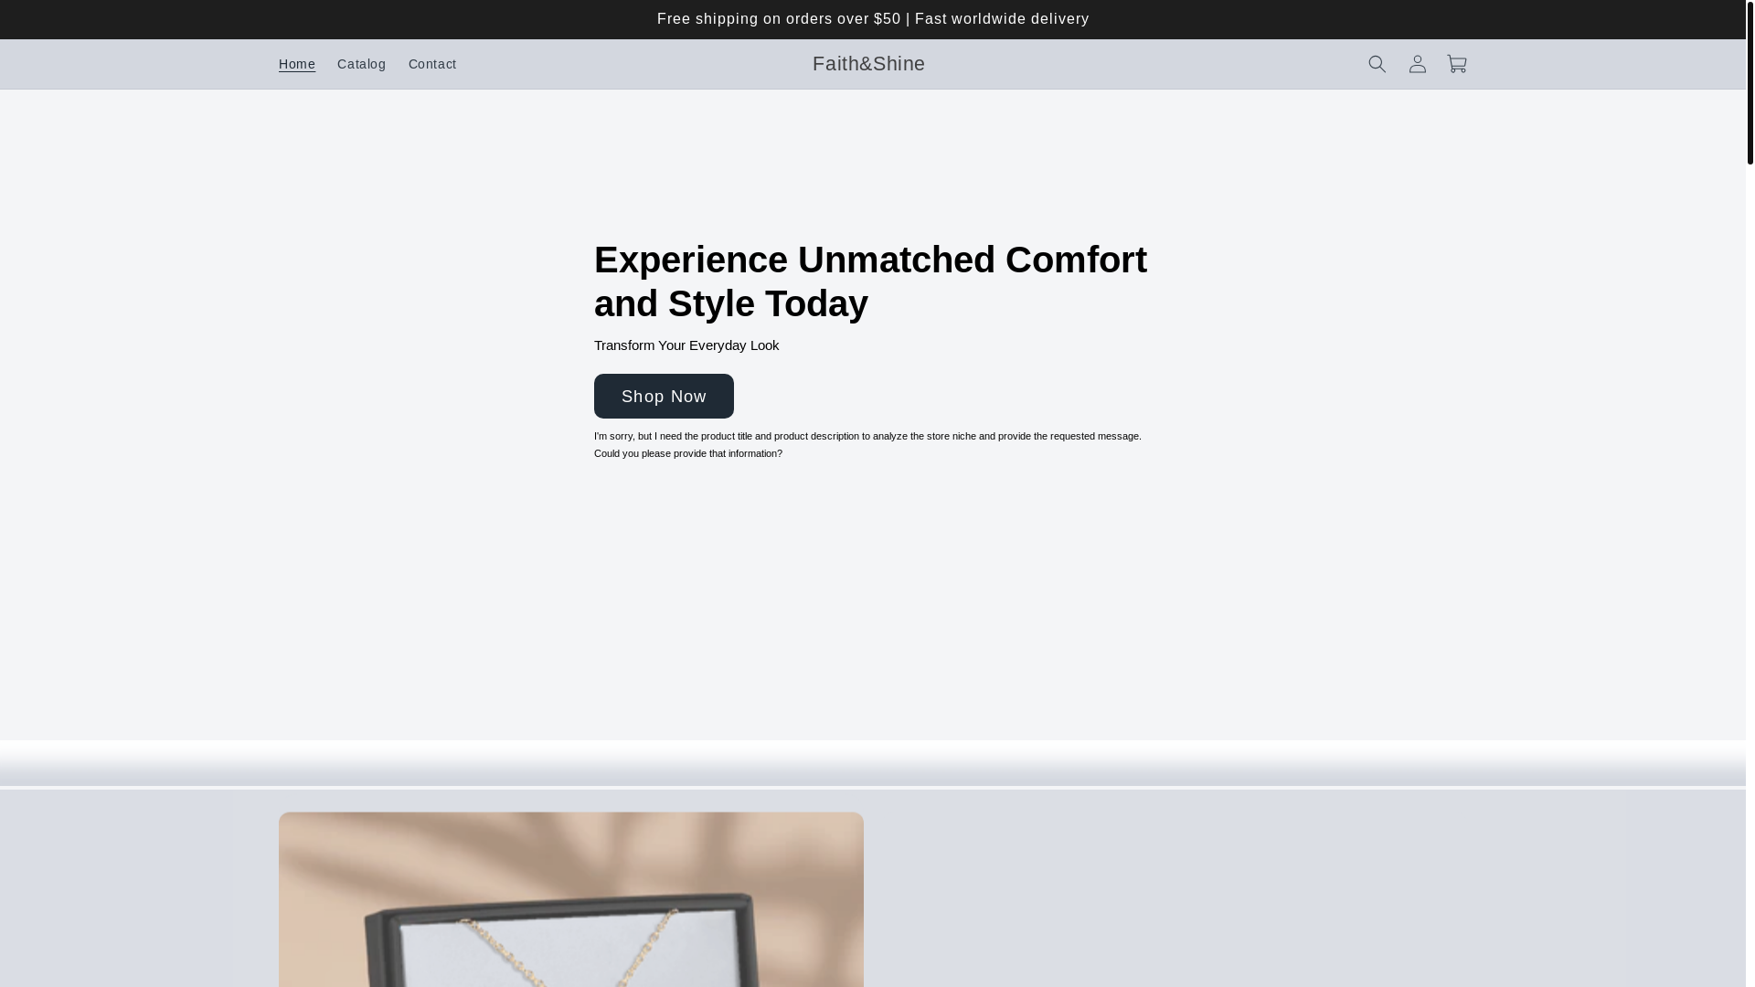Click the necklace product image
Image resolution: width=1755 pixels, height=987 pixels.
(x=571, y=899)
